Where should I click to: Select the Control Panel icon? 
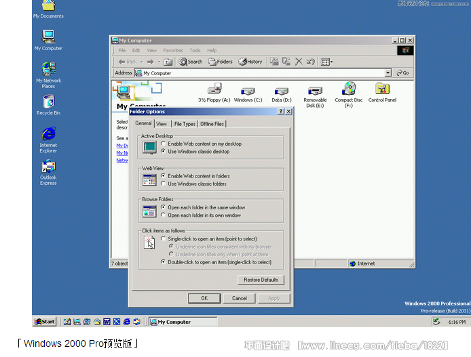pos(382,93)
